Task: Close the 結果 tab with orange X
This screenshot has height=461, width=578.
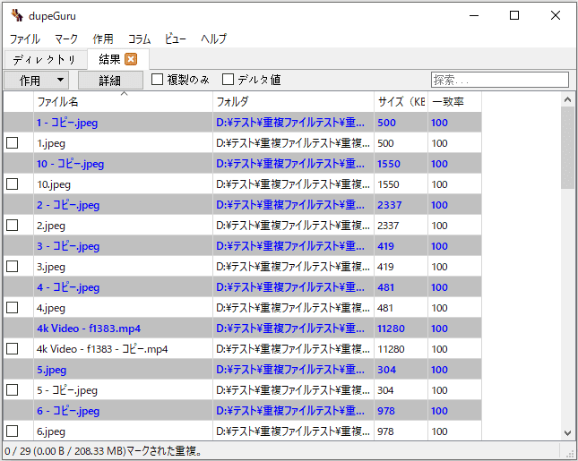Action: click(131, 59)
